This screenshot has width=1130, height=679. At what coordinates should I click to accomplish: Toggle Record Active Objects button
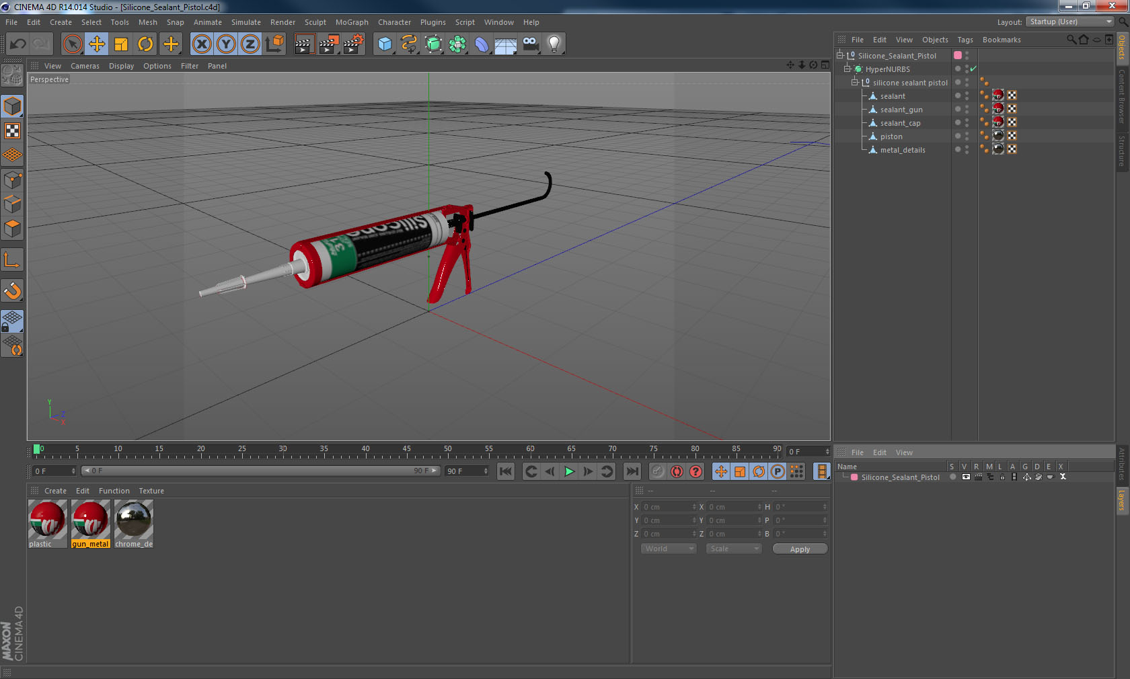point(658,471)
